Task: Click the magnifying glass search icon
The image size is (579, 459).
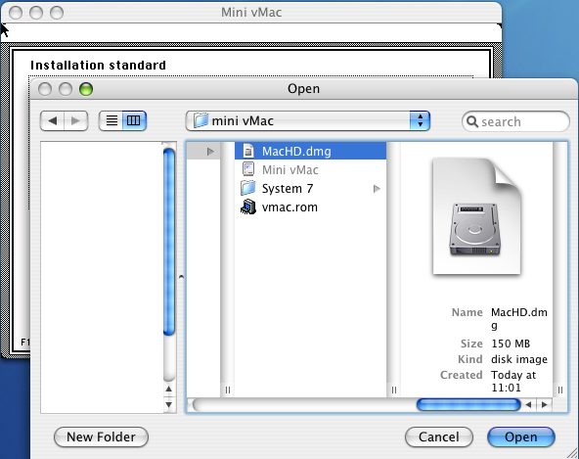Action: [472, 121]
